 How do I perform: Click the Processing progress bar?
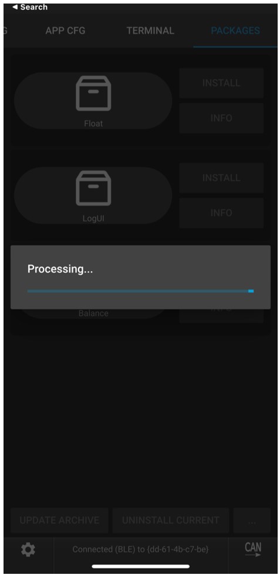[140, 291]
